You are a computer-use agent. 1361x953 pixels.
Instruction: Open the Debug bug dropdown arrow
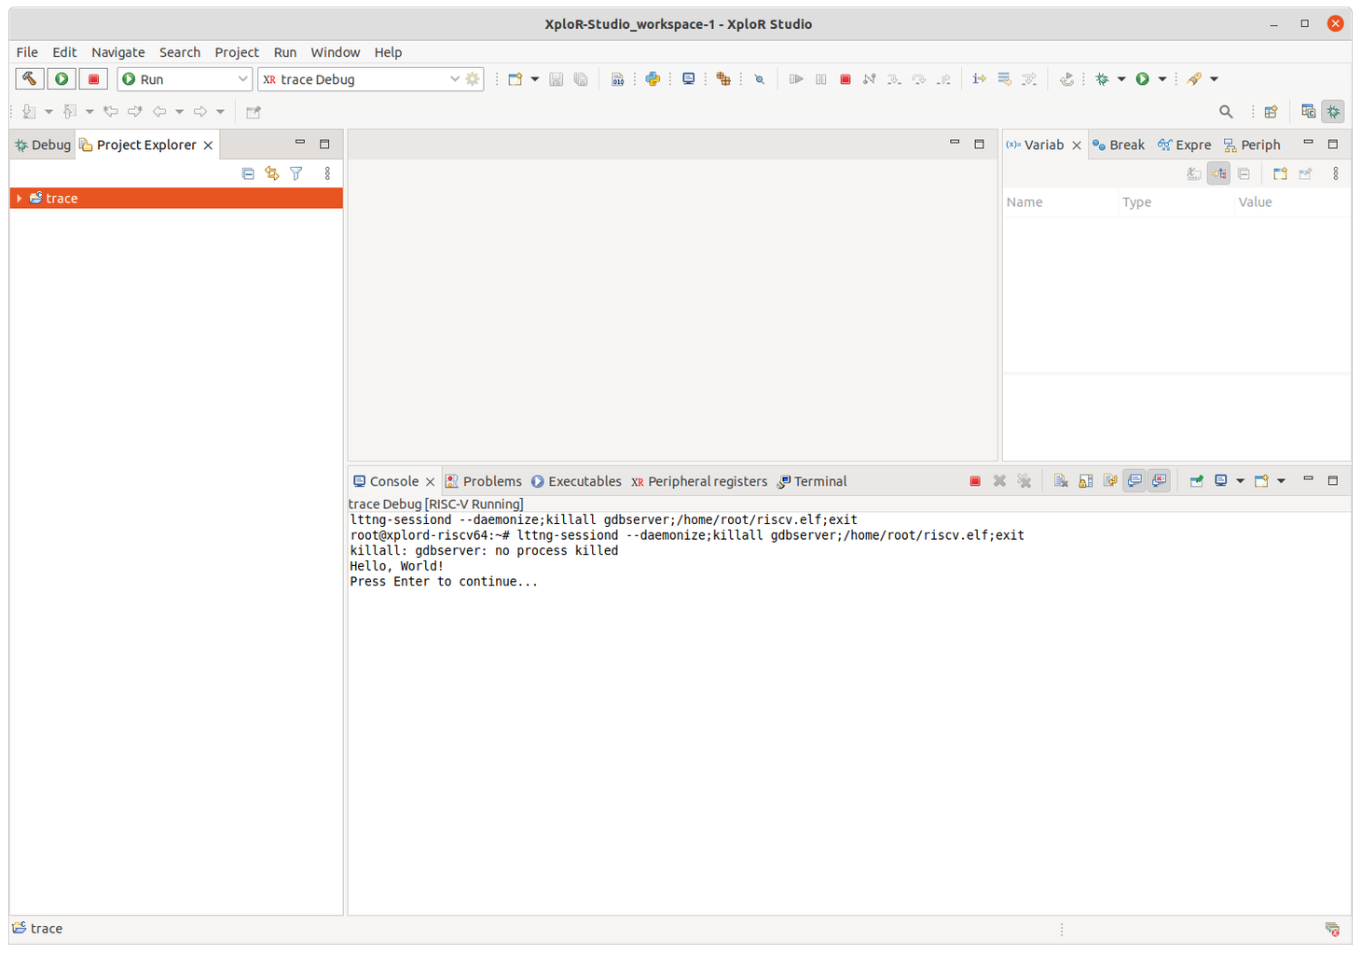point(1121,79)
